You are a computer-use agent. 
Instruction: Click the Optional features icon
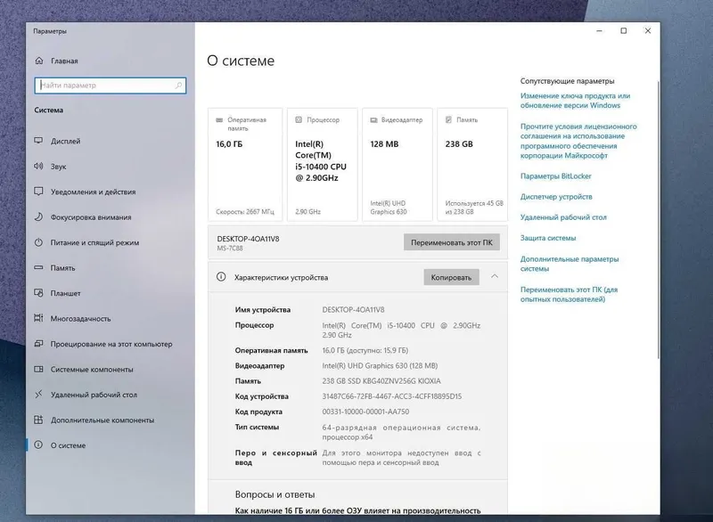pyautogui.click(x=38, y=420)
